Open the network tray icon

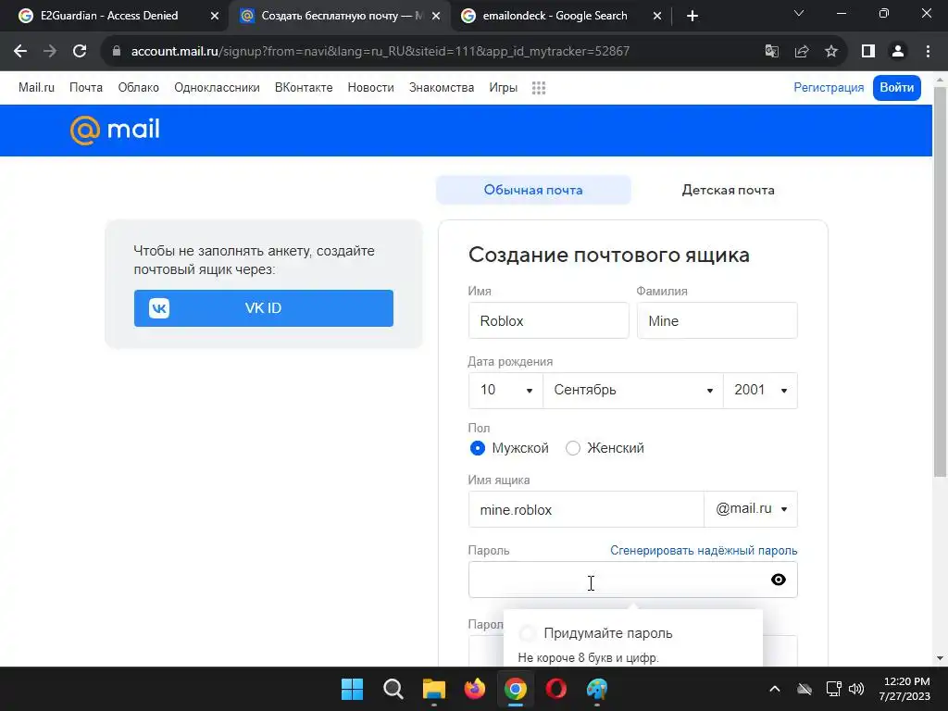pyautogui.click(x=833, y=689)
